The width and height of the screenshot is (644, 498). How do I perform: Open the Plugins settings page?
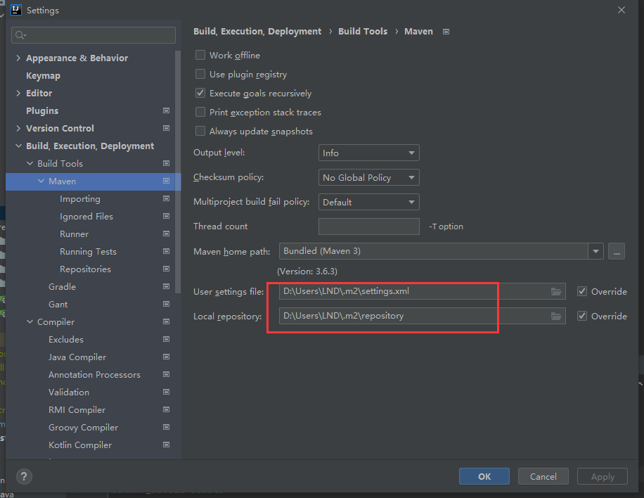pos(42,111)
